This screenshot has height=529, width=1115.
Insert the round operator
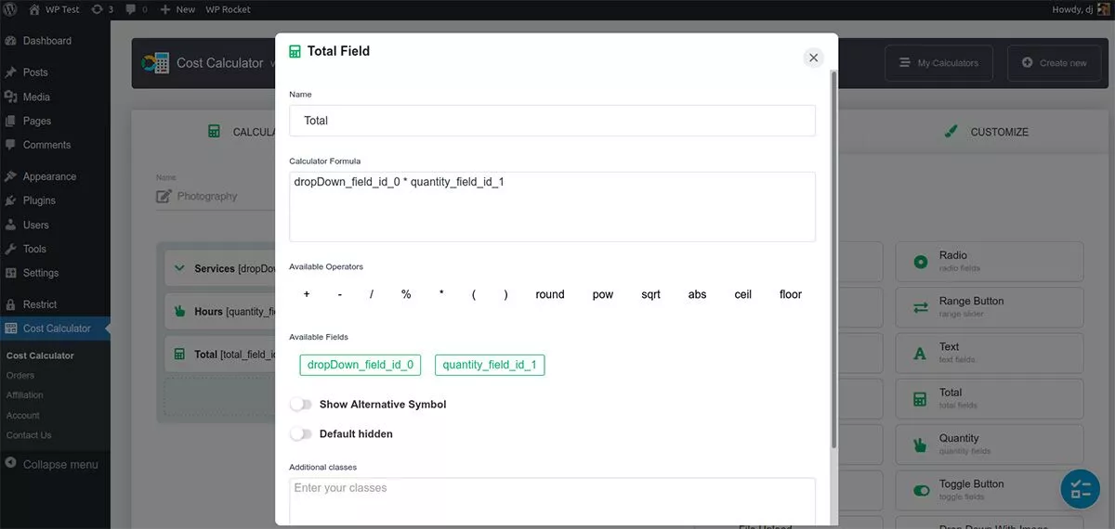point(550,294)
